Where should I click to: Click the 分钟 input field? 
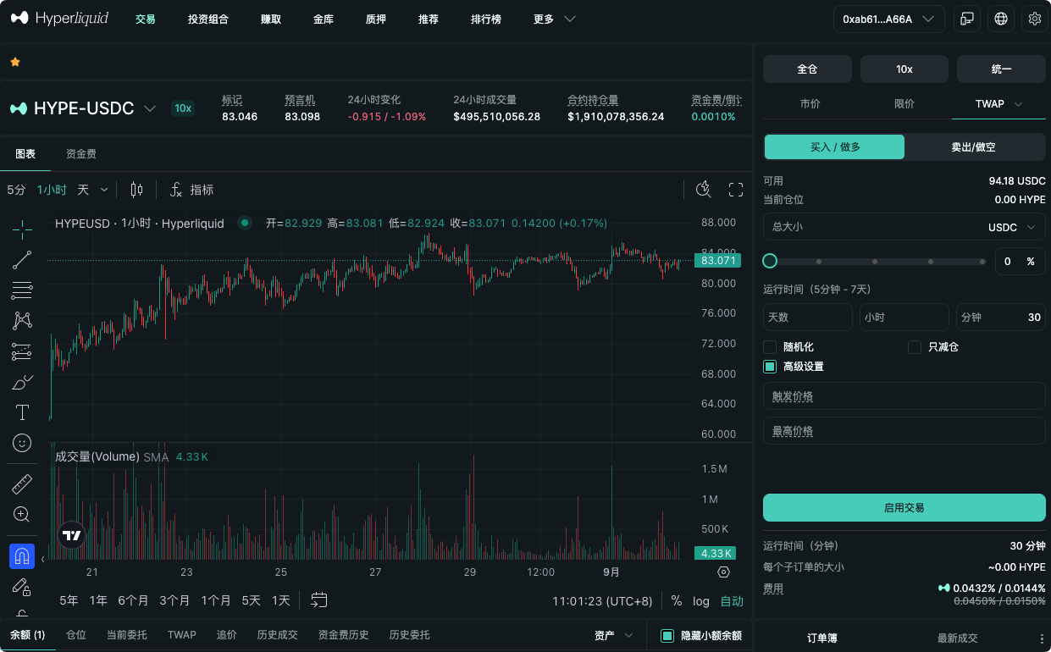[x=1001, y=318]
